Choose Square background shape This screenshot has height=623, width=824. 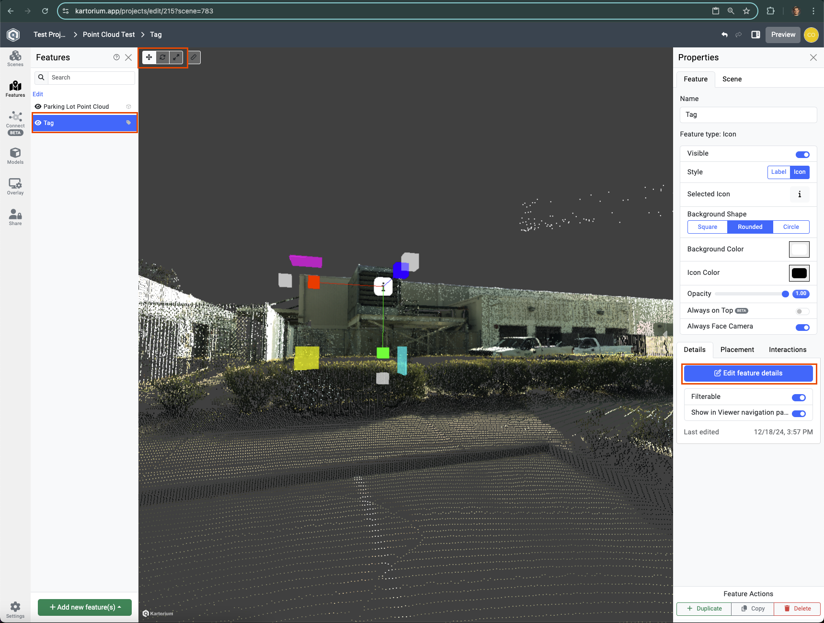[708, 227]
